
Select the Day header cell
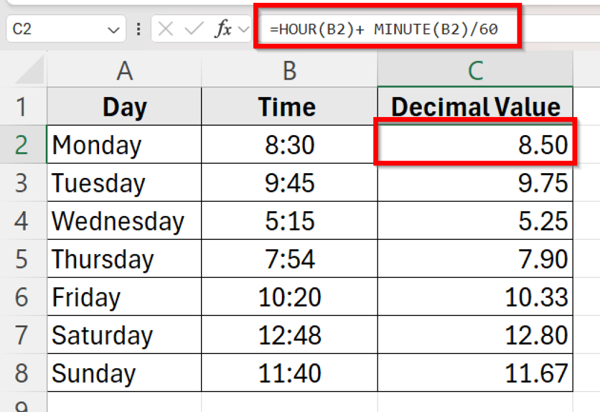pos(123,107)
